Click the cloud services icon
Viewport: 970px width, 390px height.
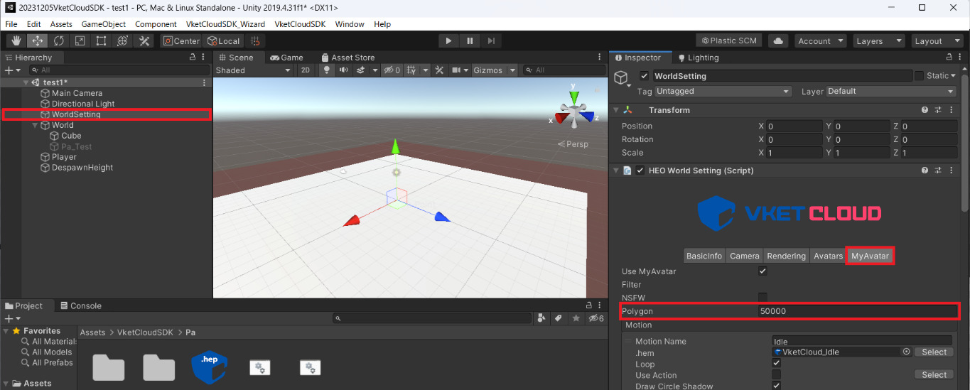778,41
